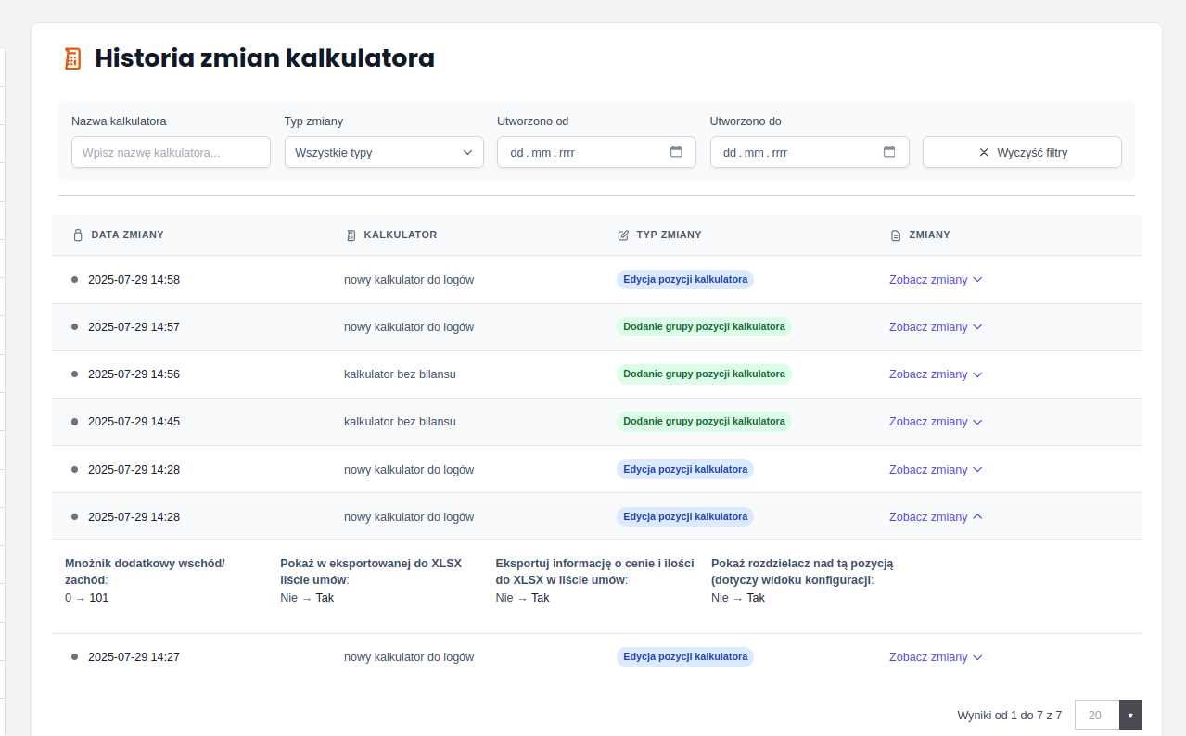1186x736 pixels.
Task: Click 'Dodanie grupy pozycji kalkulatora' badge at 14:45
Action: [704, 422]
